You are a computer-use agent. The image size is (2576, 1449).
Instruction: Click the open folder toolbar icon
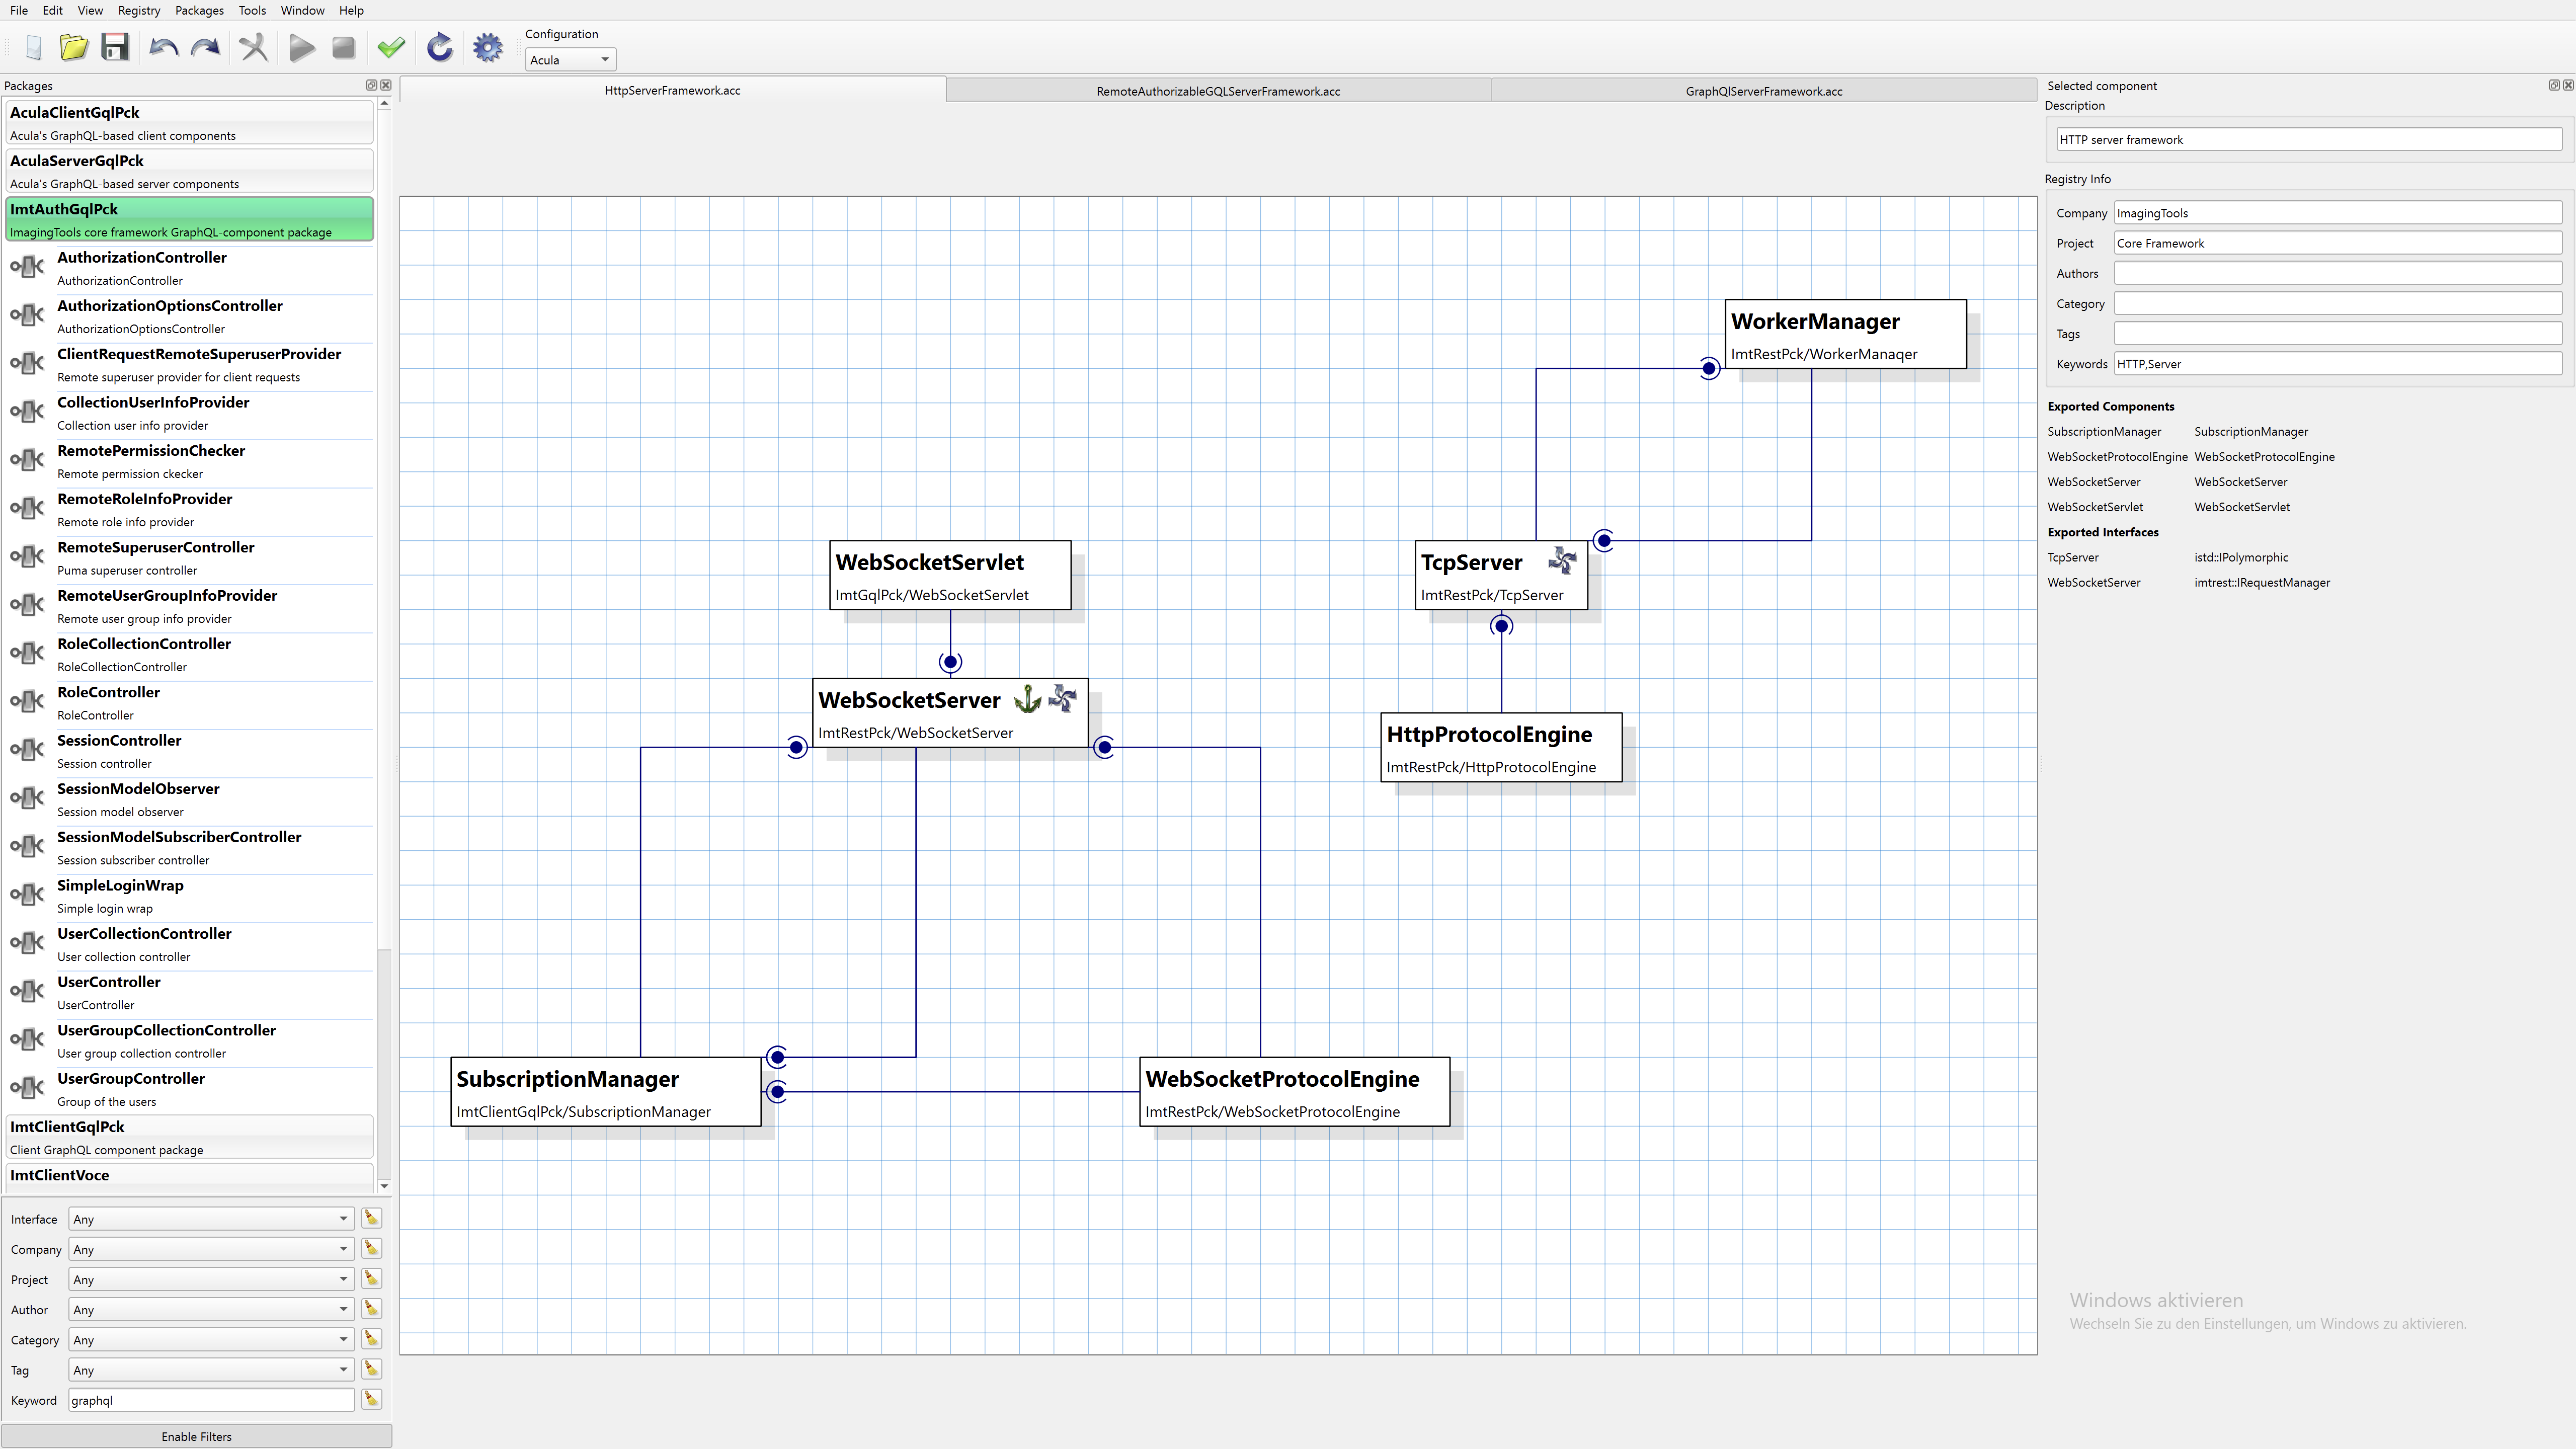74,47
